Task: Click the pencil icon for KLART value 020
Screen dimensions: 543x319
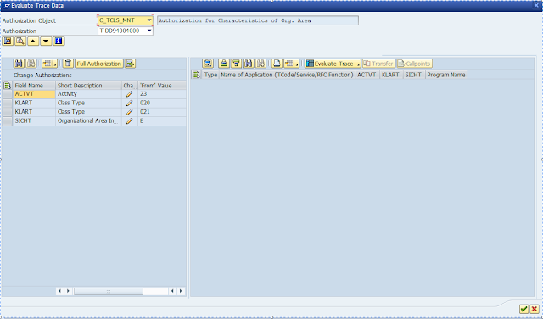Action: pos(129,103)
